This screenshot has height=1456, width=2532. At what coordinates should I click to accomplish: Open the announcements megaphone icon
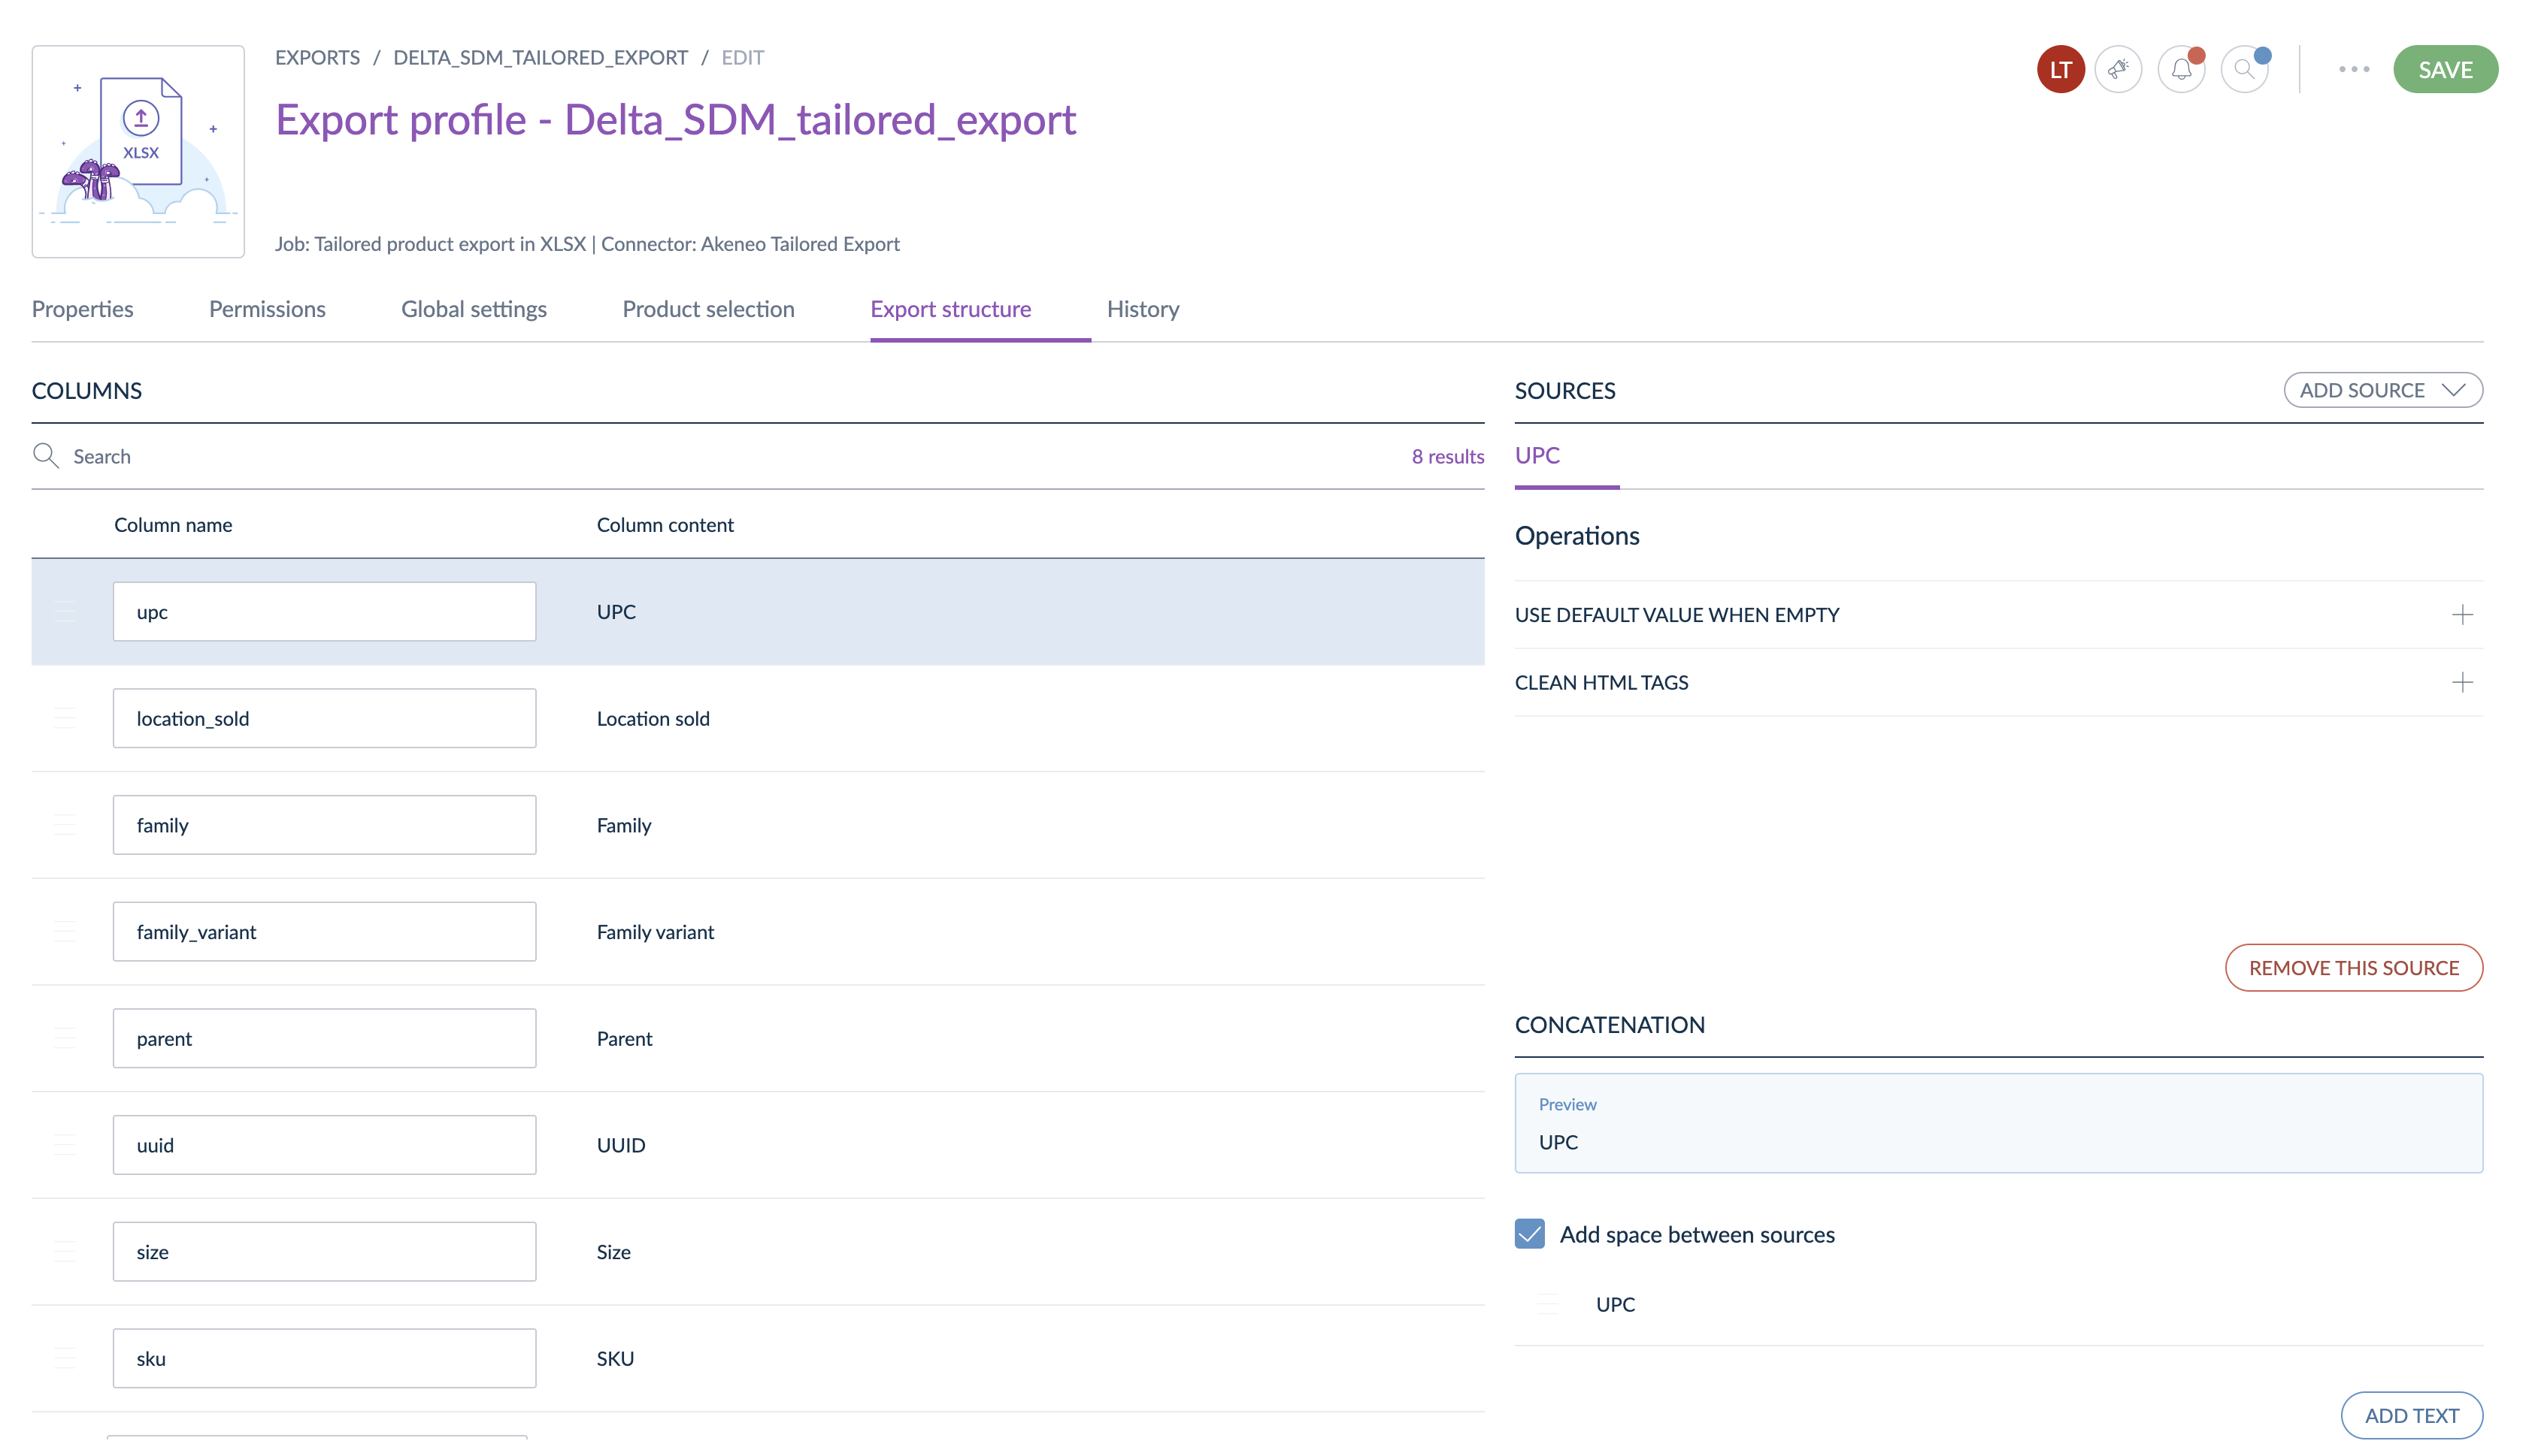(x=2118, y=69)
